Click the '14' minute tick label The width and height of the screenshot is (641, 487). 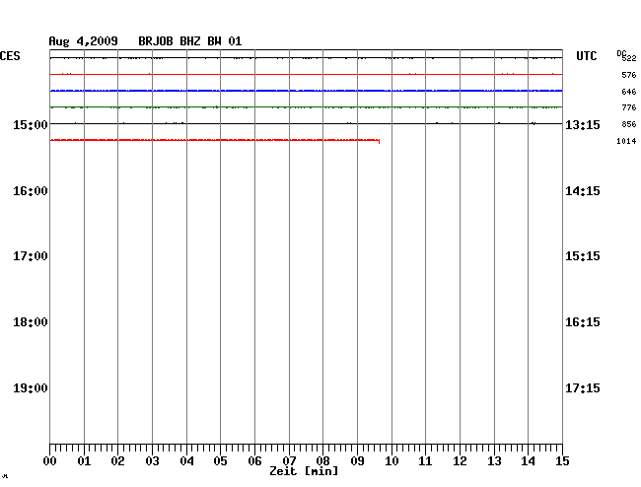click(x=528, y=461)
